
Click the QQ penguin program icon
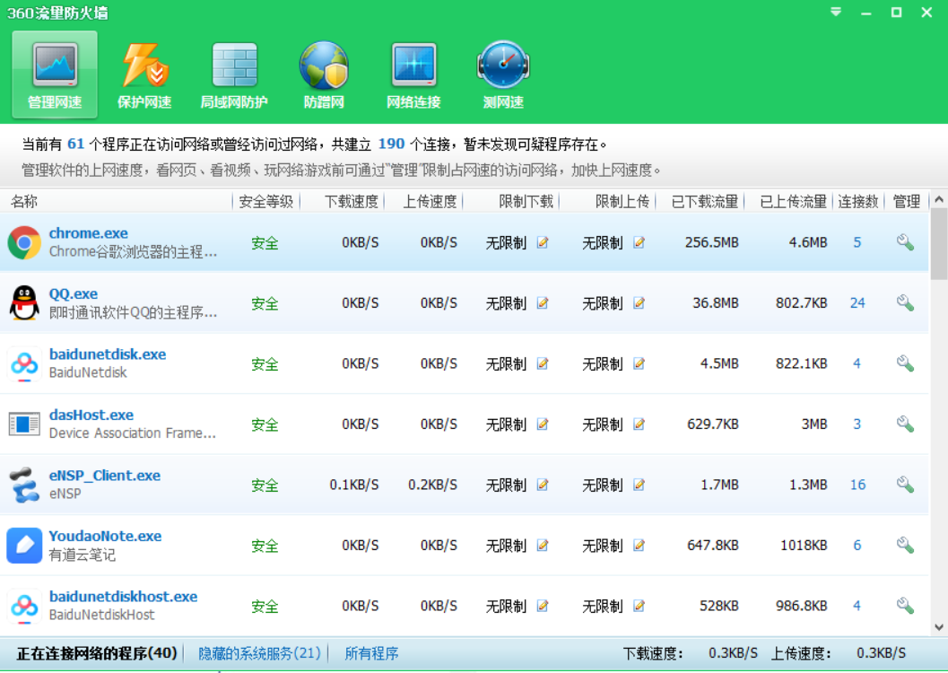[24, 303]
